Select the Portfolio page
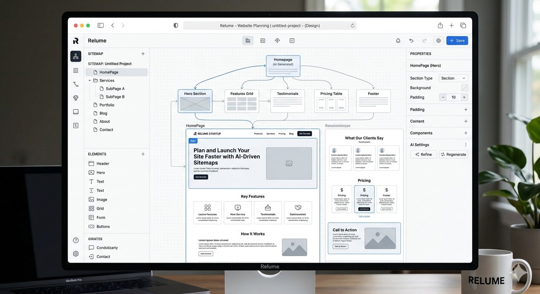 (x=104, y=105)
